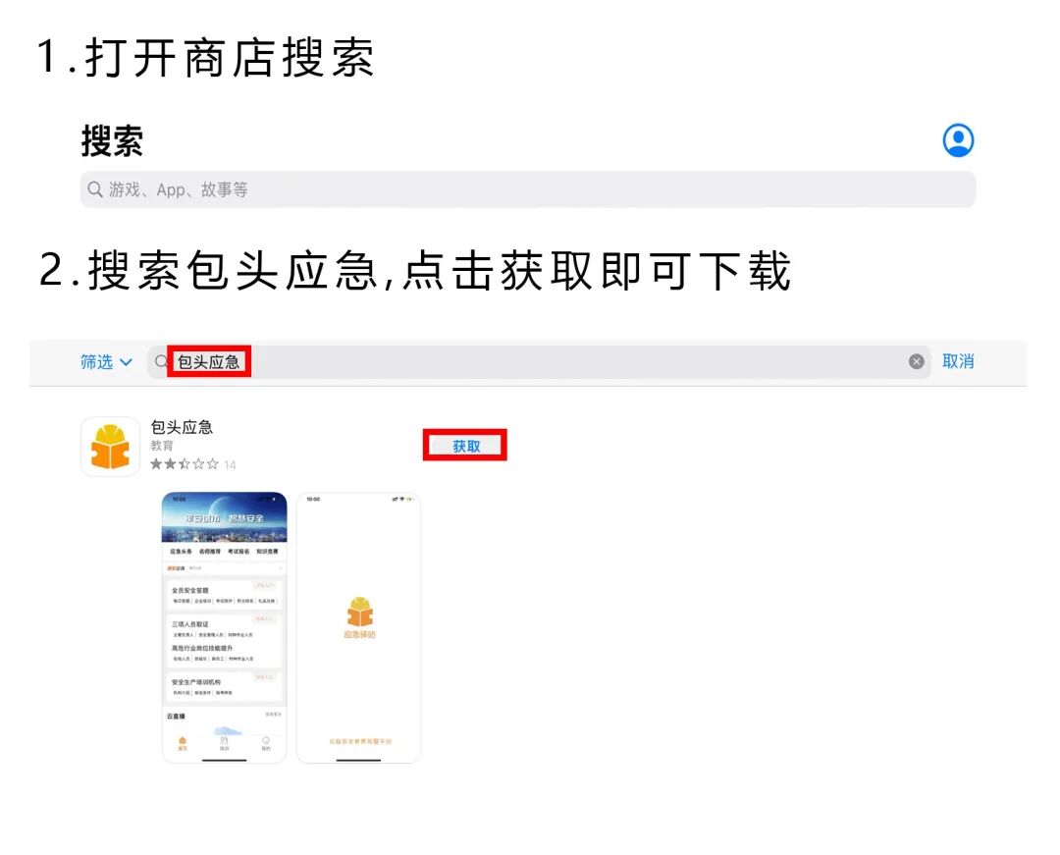The image size is (1060, 855).
Task: Click the 游戏、App、故事等 search field
Action: click(527, 189)
